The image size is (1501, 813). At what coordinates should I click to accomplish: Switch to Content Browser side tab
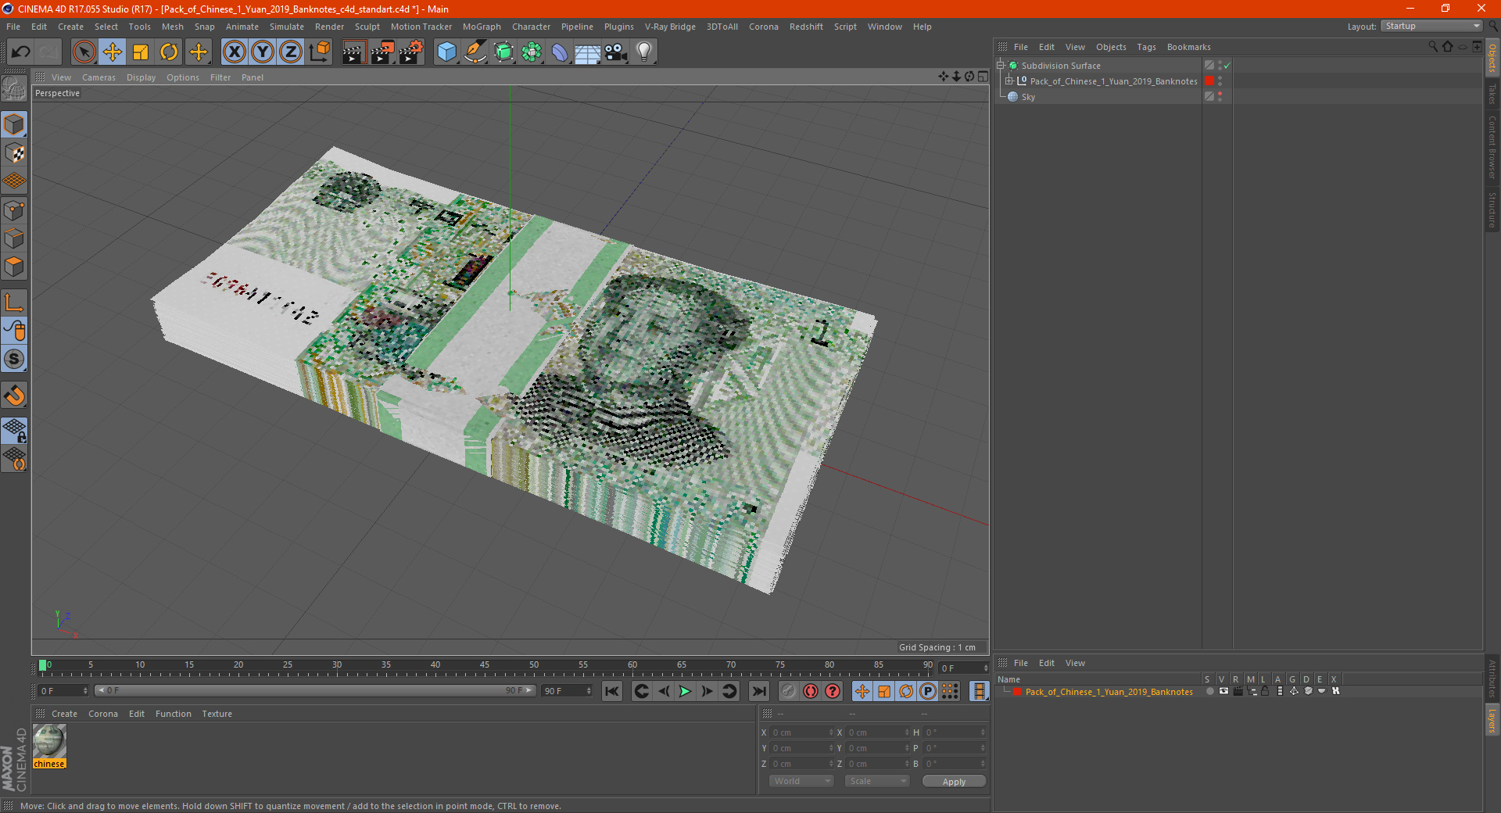(1492, 147)
